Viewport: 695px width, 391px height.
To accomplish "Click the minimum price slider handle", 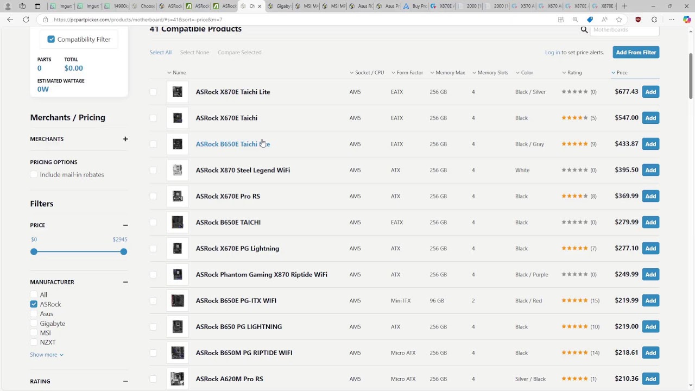I will (34, 251).
